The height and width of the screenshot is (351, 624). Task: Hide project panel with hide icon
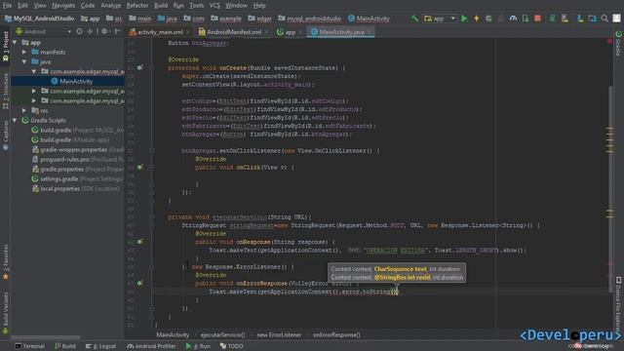click(117, 31)
